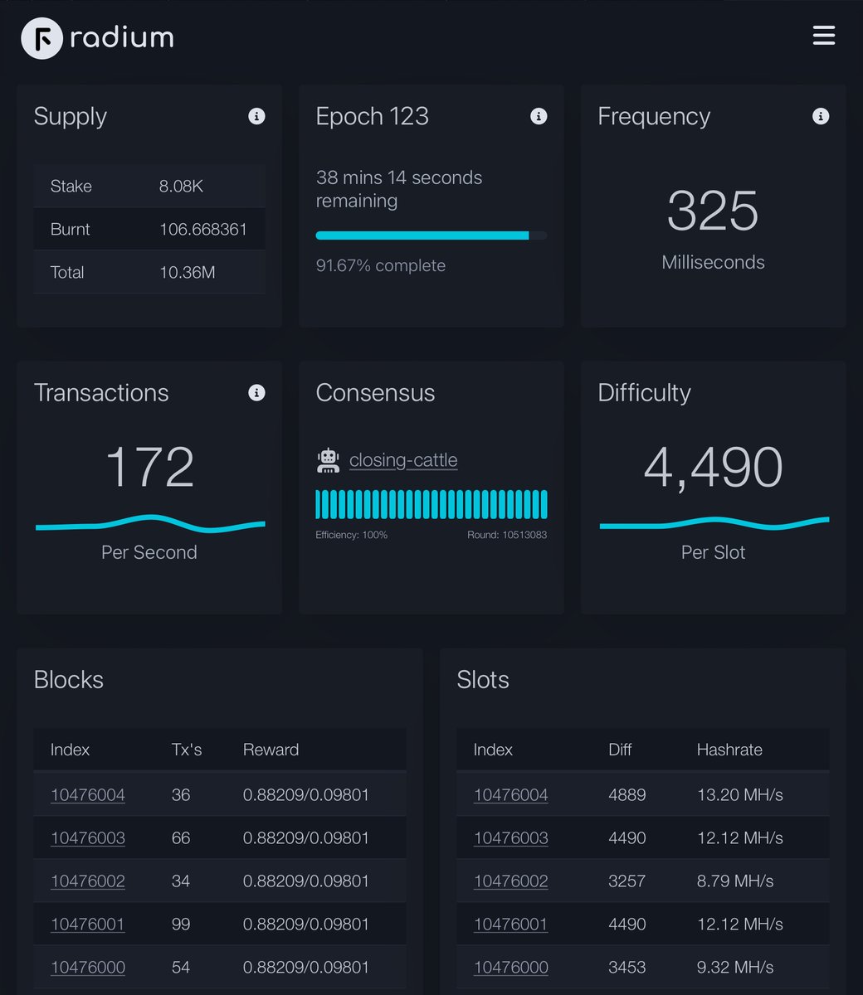This screenshot has height=995, width=863.
Task: Click the Blocks Index column header
Action: point(70,750)
